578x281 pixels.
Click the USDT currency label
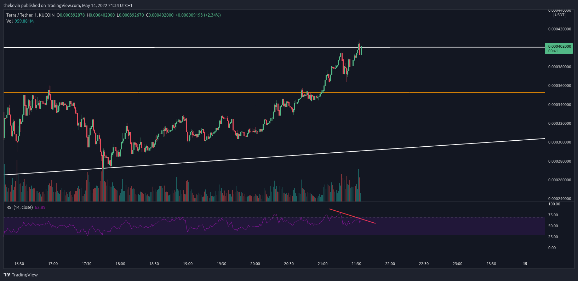click(x=560, y=15)
